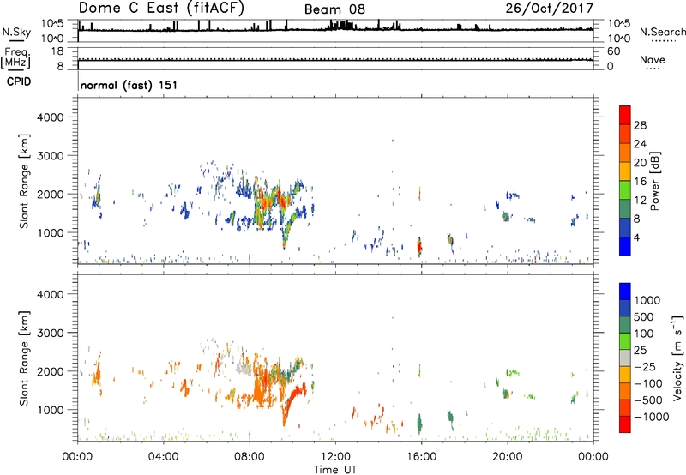Pick the bright green segment of Power color bar
The width and height of the screenshot is (686, 475).
coord(625,189)
